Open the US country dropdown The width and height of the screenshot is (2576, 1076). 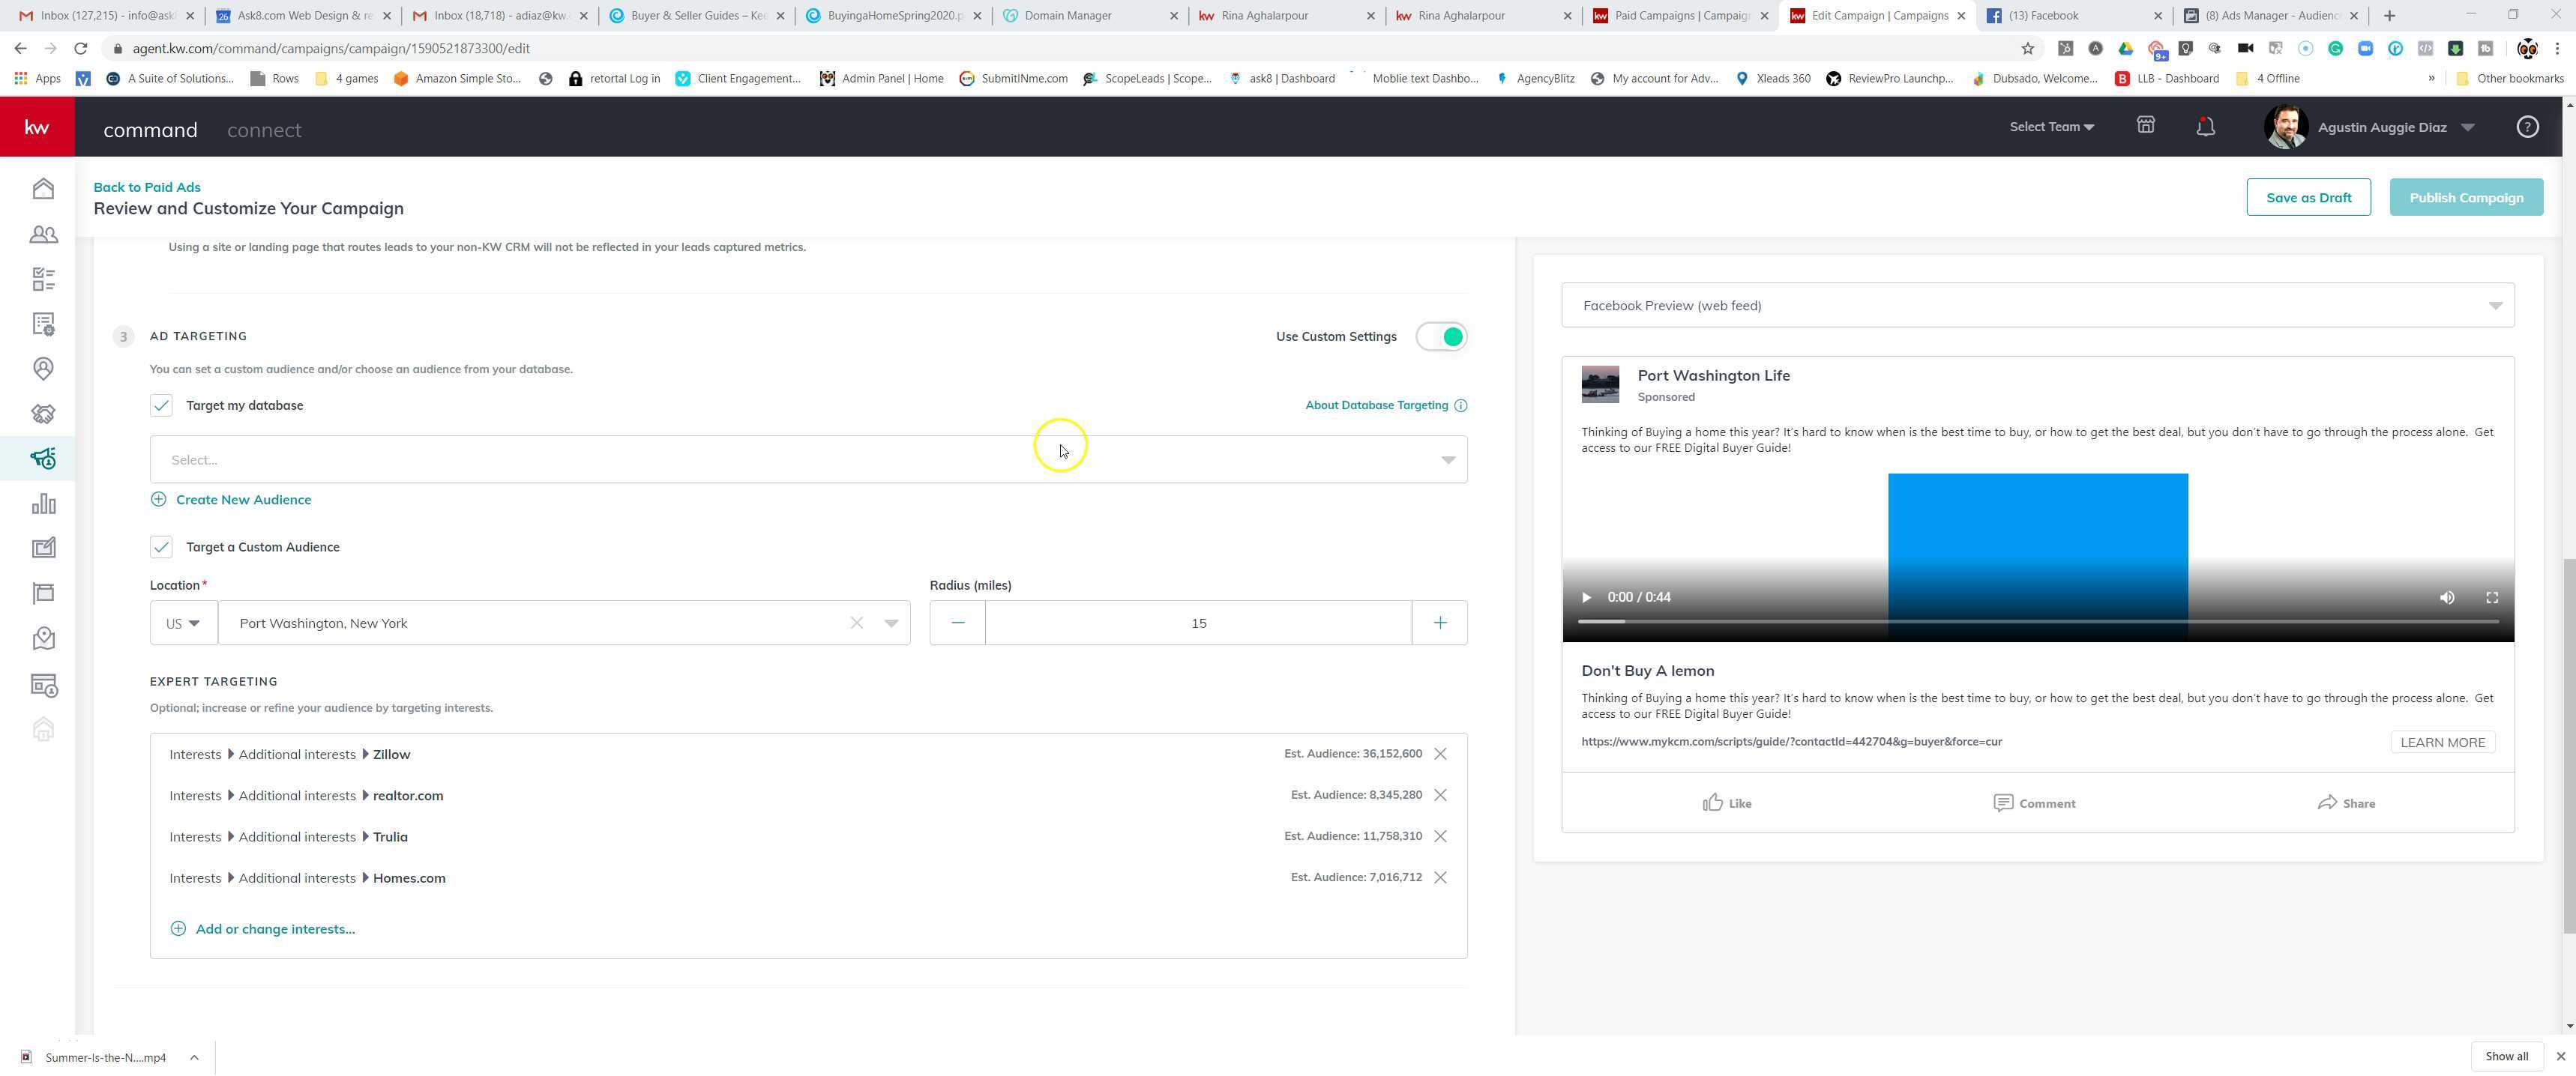tap(183, 623)
